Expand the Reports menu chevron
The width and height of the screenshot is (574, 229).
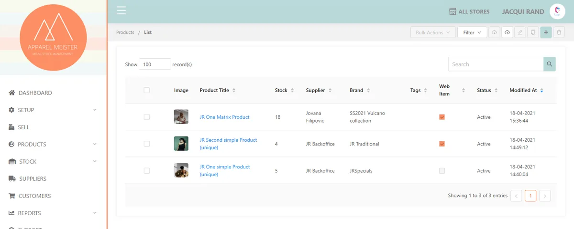pos(95,213)
